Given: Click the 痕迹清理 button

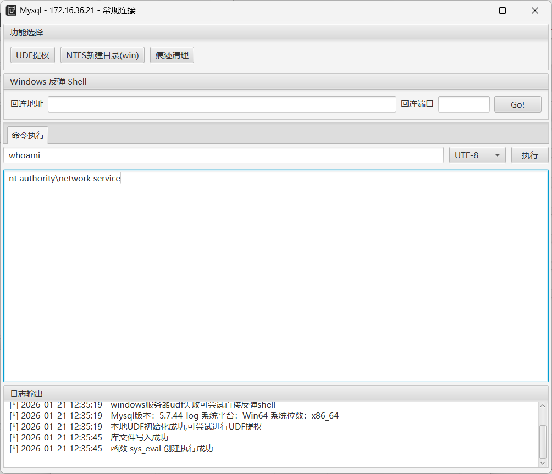Looking at the screenshot, I should pyautogui.click(x=172, y=55).
